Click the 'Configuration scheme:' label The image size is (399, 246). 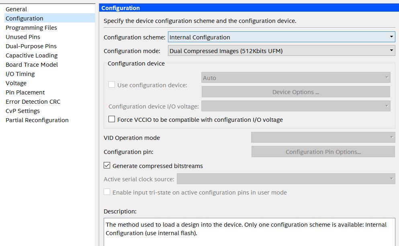tap(134, 37)
